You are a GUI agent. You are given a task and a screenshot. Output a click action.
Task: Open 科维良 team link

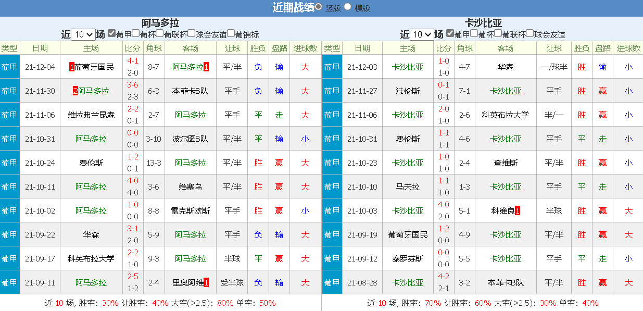point(502,211)
